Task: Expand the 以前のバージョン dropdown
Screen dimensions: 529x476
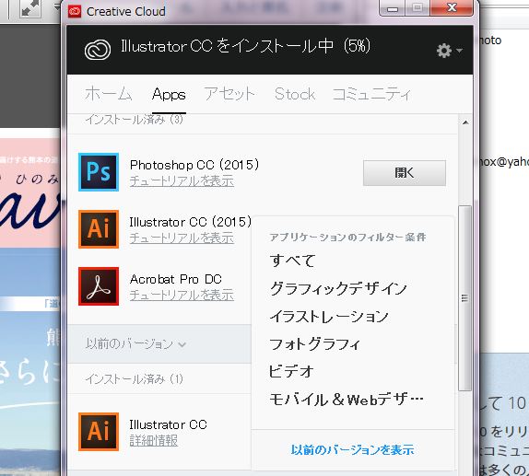Action: pyautogui.click(x=135, y=344)
